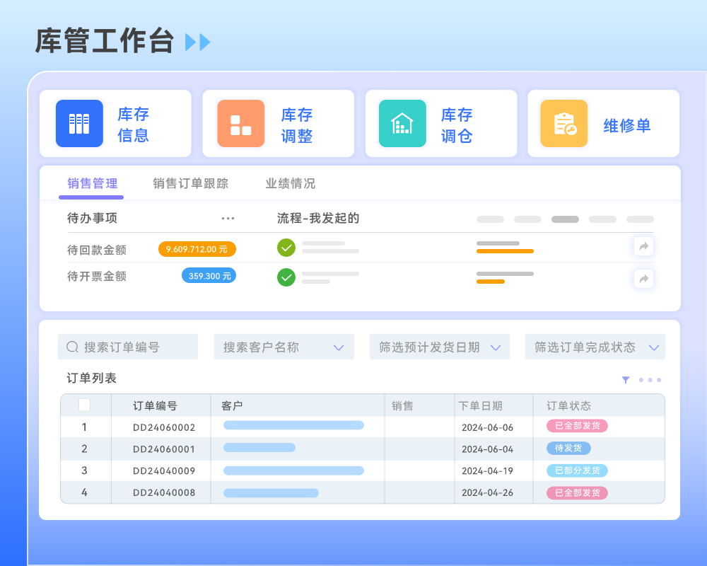The width and height of the screenshot is (707, 566).
Task: Open the 库存调整 module icon
Action: point(240,123)
